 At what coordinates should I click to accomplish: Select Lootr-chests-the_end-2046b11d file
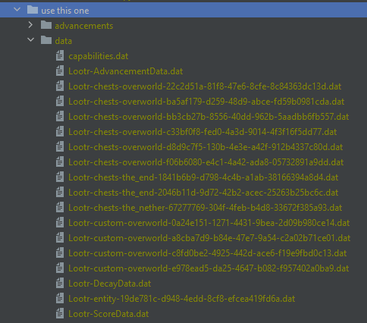(x=203, y=193)
